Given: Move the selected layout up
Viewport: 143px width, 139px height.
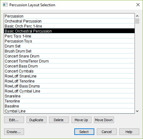Looking at the screenshot, I should point(81,120).
